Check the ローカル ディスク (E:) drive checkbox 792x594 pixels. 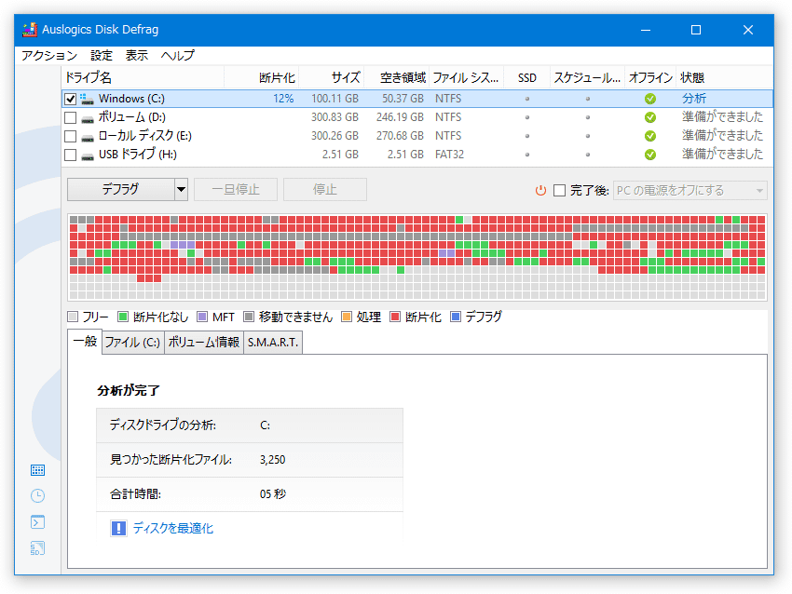pyautogui.click(x=71, y=137)
